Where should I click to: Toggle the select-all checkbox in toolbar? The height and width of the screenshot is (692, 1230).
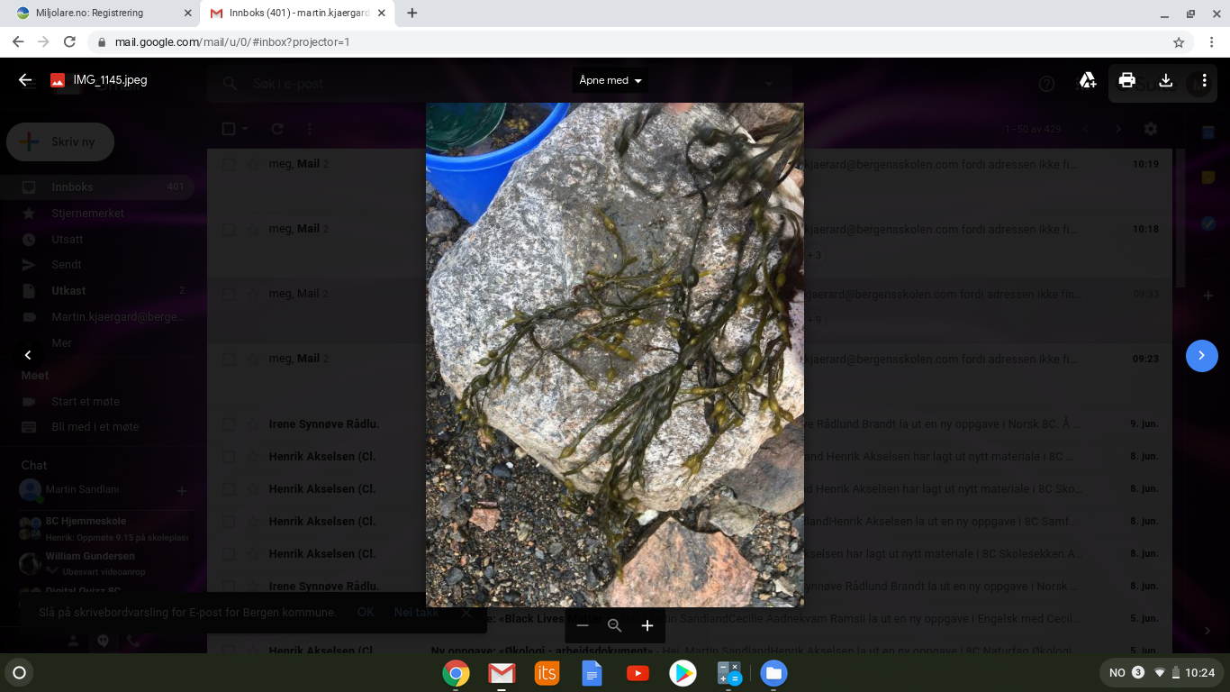coord(229,129)
